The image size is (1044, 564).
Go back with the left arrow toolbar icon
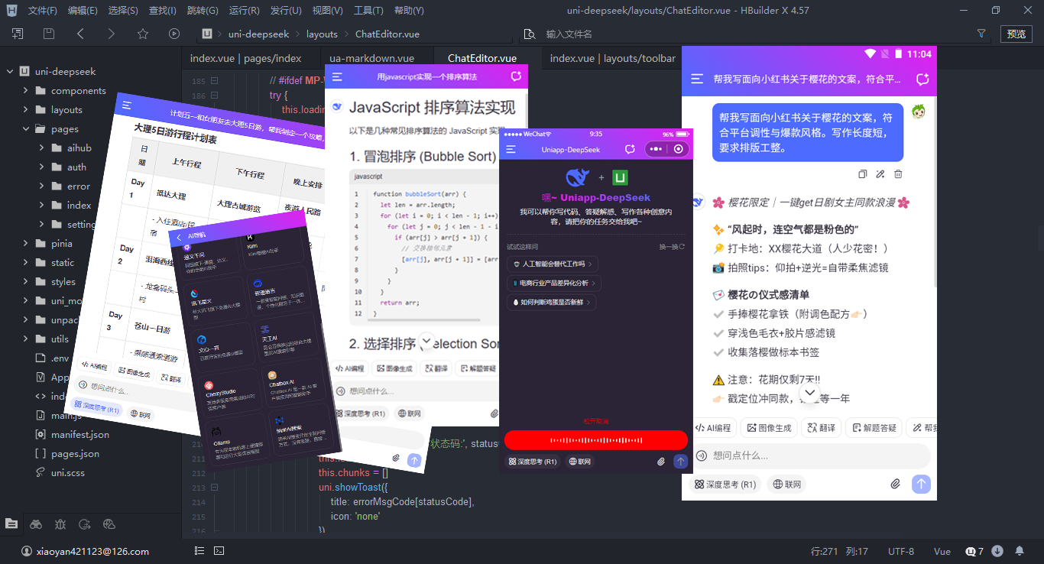pos(80,34)
